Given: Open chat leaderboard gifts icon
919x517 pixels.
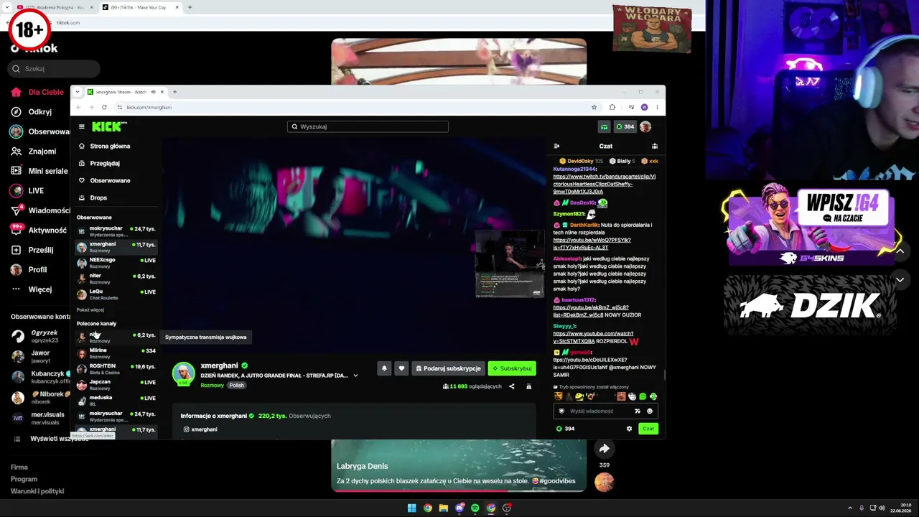Looking at the screenshot, I should [x=654, y=146].
